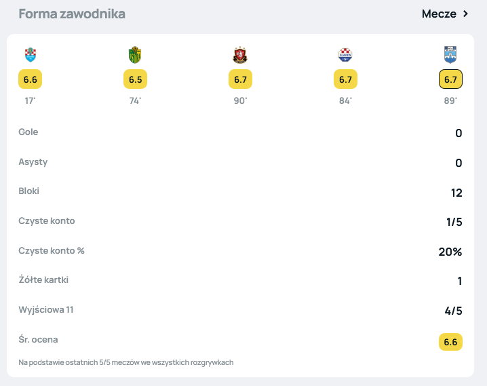
Task: Select the outlined 6.7 rating above 89'
Action: pyautogui.click(x=450, y=79)
